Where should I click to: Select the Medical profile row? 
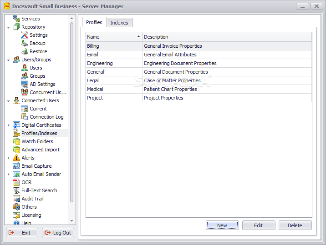199,89
